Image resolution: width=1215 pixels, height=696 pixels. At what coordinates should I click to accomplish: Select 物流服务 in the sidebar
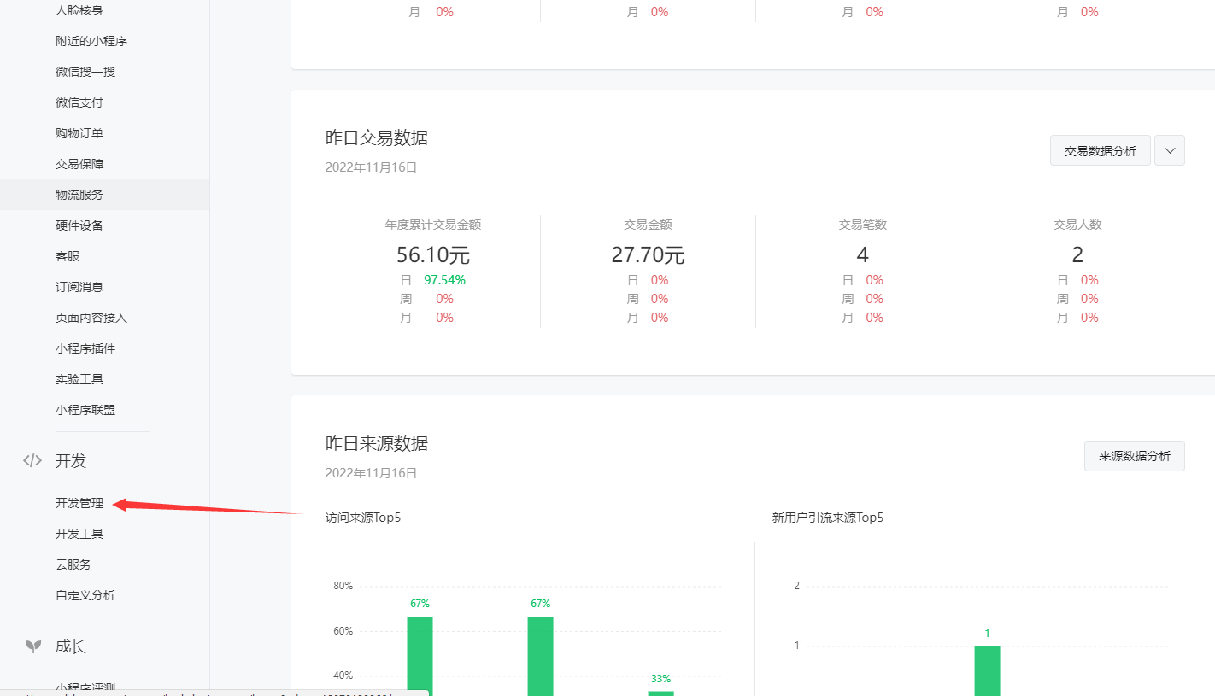click(x=79, y=195)
